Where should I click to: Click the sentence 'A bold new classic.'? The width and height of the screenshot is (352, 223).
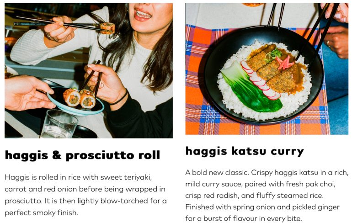point(217,173)
